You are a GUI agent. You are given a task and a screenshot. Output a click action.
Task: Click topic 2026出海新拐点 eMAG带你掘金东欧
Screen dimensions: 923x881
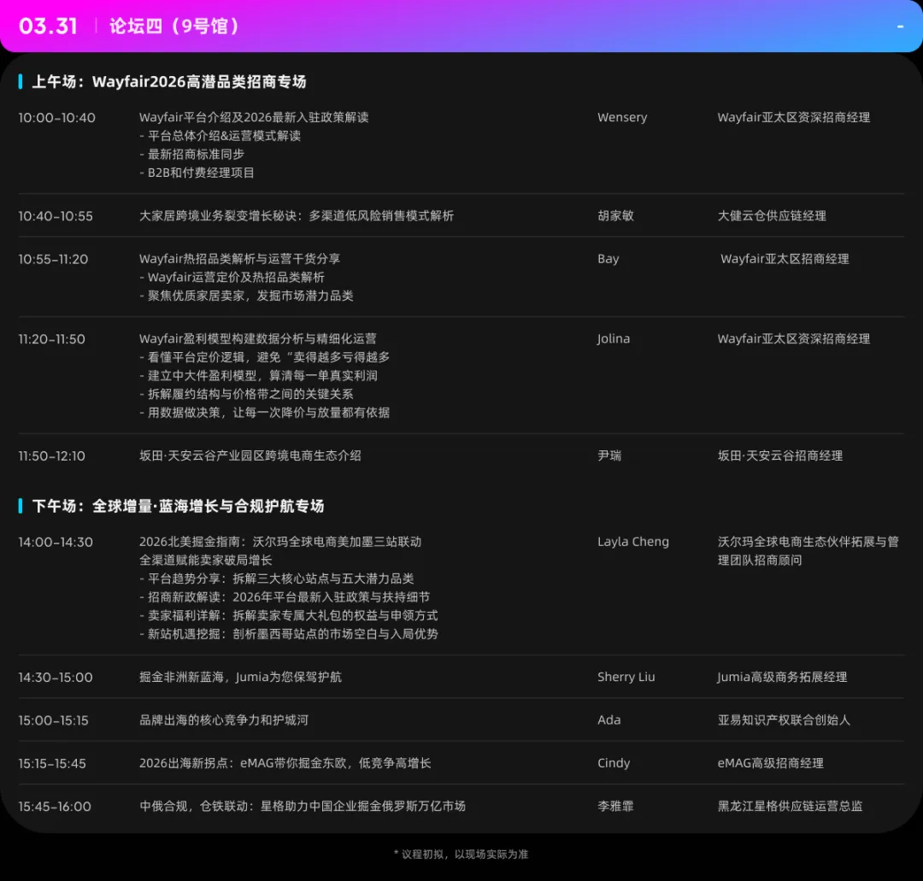coord(285,763)
